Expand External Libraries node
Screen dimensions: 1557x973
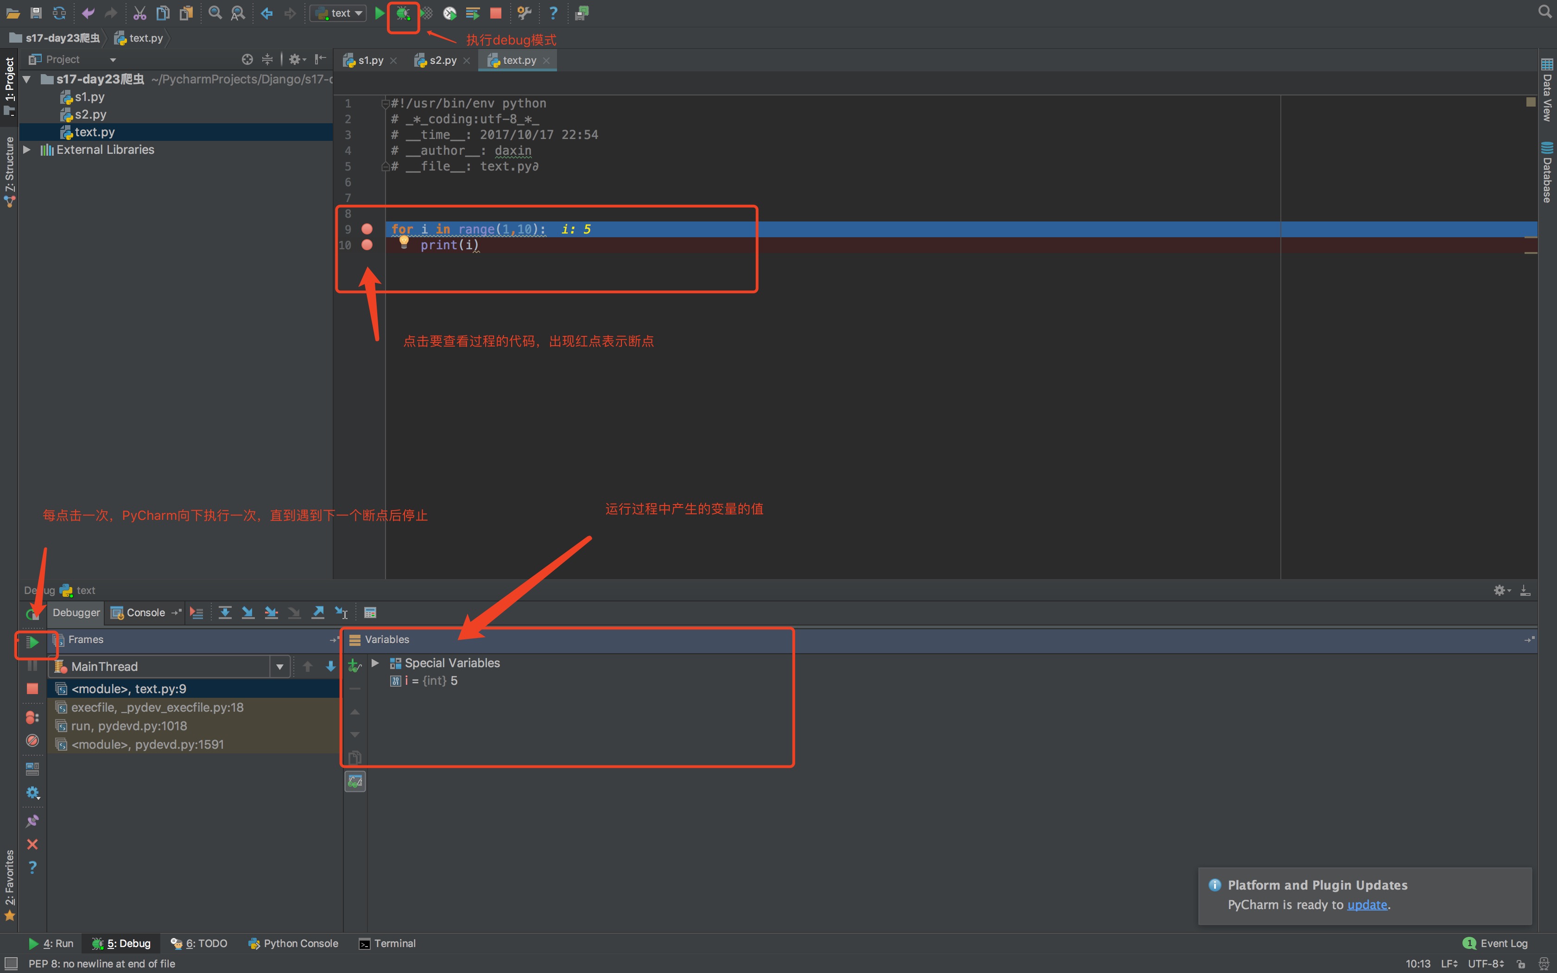pyautogui.click(x=27, y=149)
